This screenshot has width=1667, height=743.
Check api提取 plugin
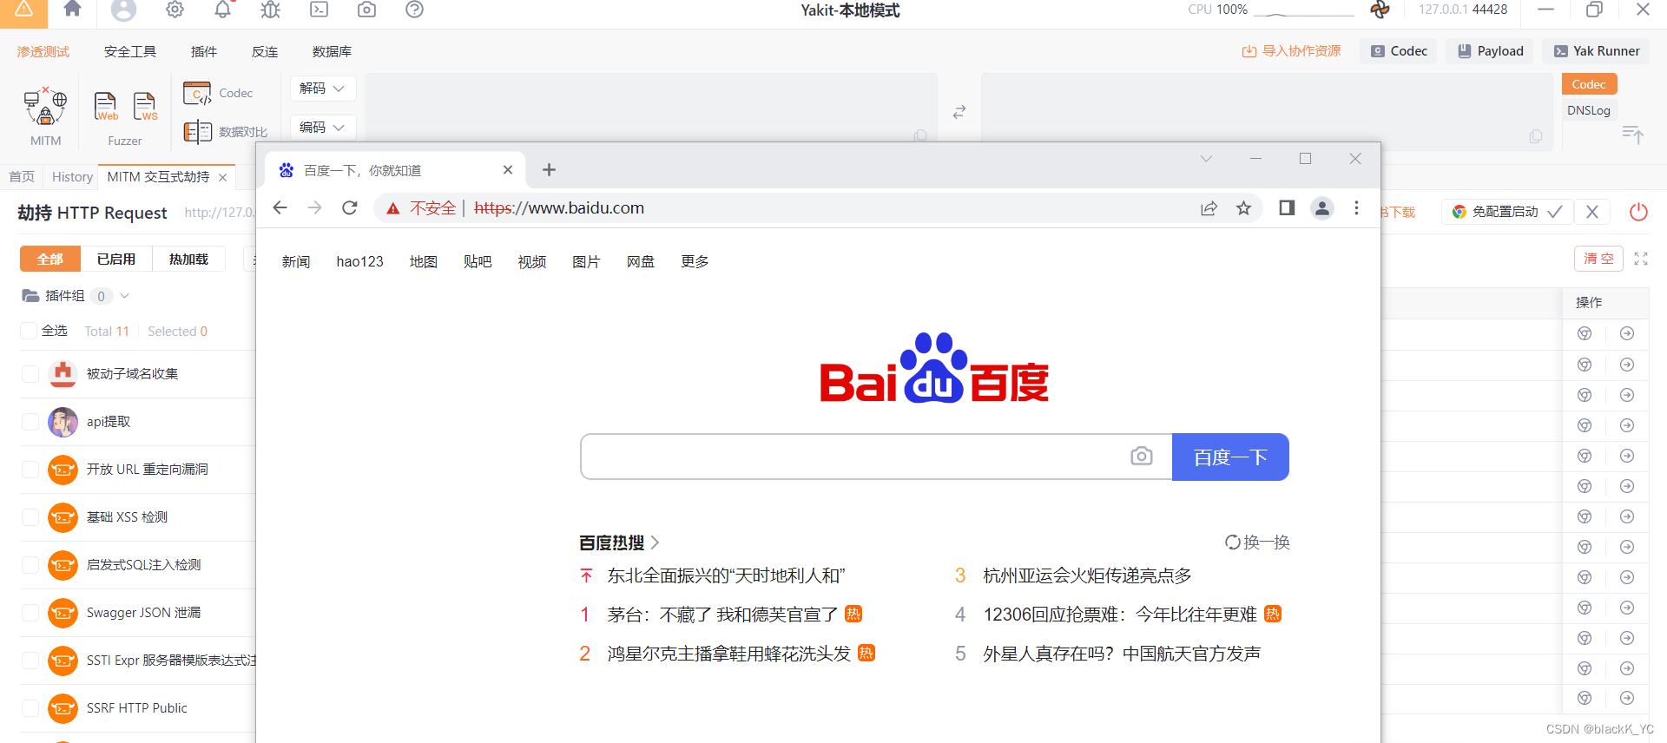pos(30,422)
